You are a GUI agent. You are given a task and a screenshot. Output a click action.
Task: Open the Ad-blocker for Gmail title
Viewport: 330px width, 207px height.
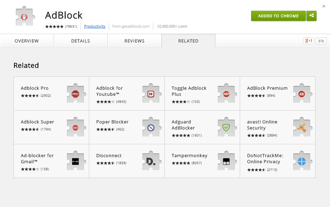tap(37, 158)
